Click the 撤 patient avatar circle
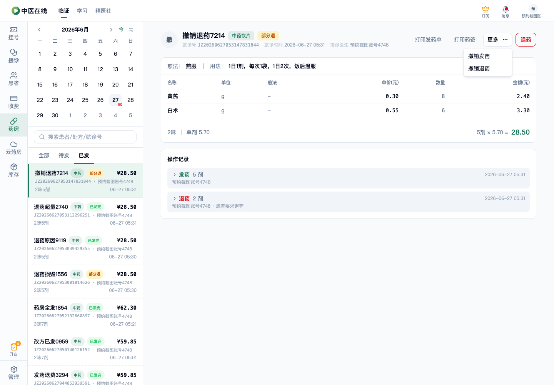Image resolution: width=554 pixels, height=385 pixels. point(169,40)
